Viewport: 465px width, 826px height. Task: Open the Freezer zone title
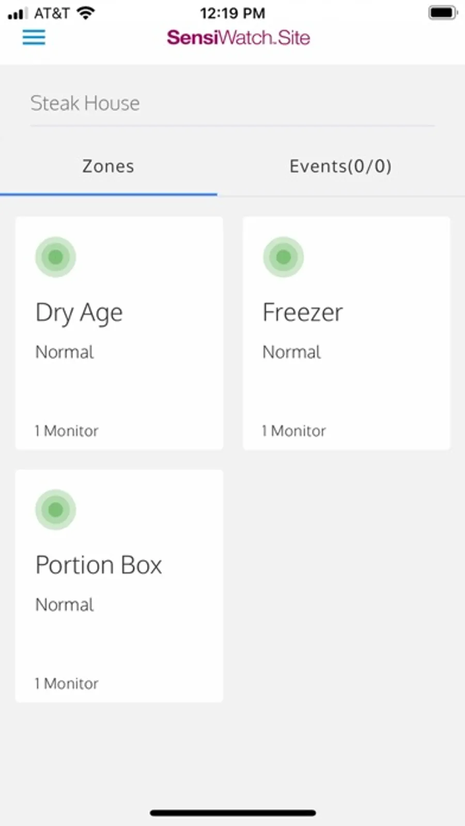coord(303,312)
